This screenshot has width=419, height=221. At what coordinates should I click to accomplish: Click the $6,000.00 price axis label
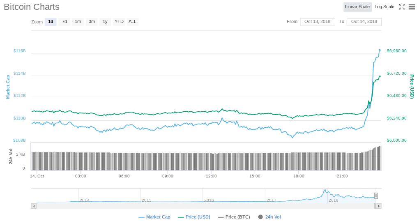[x=396, y=140]
